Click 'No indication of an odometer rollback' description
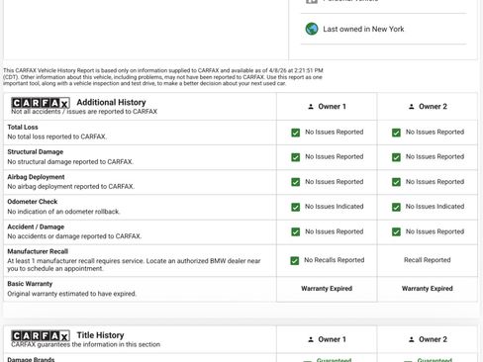The image size is (483, 362). click(x=63, y=212)
